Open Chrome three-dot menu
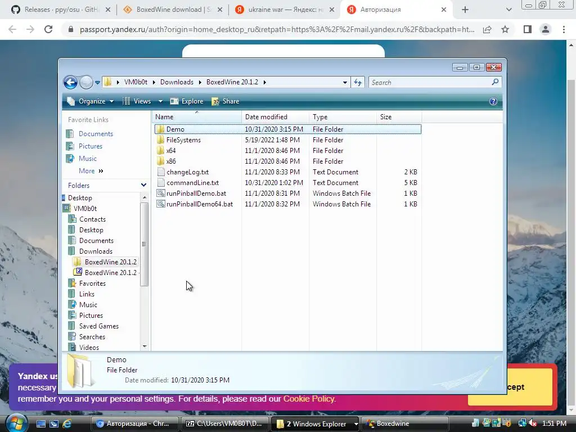The height and width of the screenshot is (432, 576). pos(564,29)
